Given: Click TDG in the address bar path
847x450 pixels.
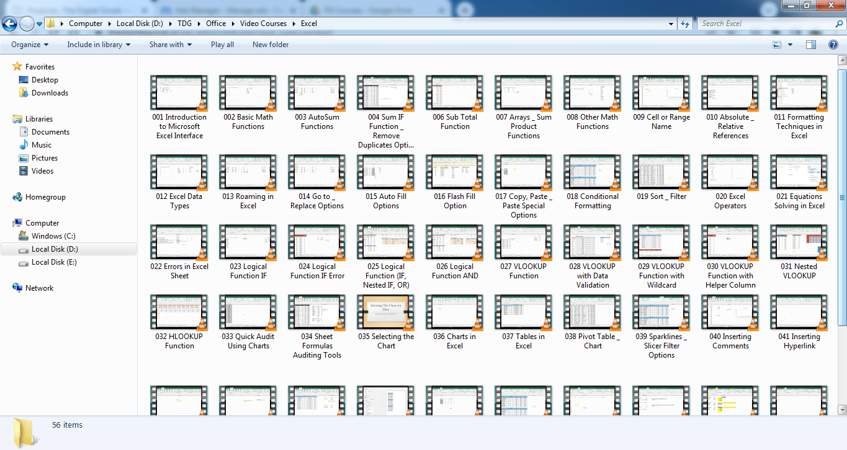Looking at the screenshot, I should [x=186, y=24].
